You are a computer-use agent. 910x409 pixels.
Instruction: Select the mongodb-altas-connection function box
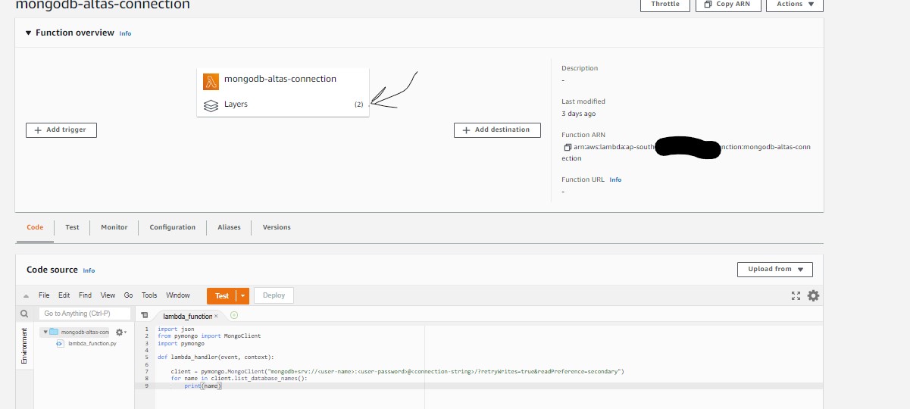click(x=283, y=92)
